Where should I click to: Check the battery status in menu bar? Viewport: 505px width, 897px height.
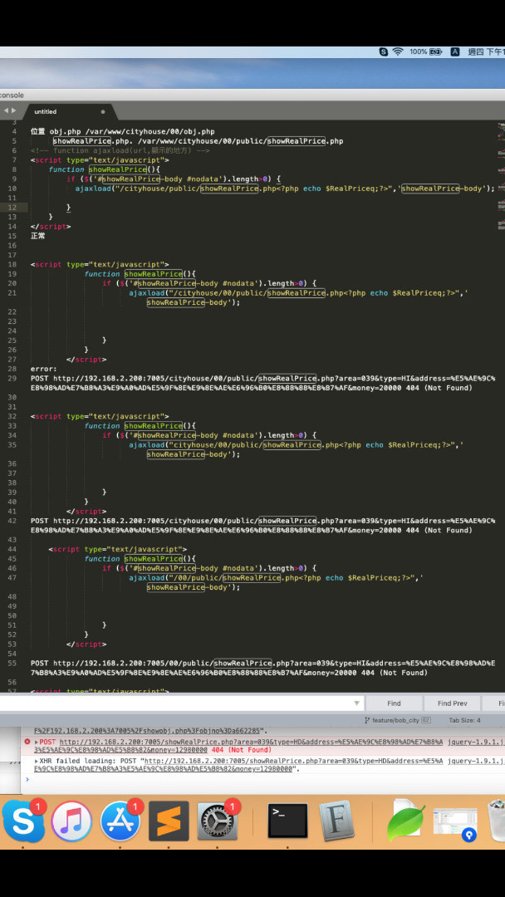click(426, 51)
